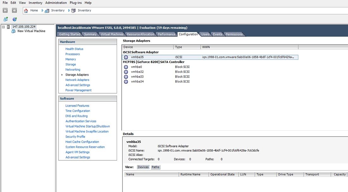Click the arrow beside Storage Adapters
Screen dimensions: 348x192
point(62,75)
